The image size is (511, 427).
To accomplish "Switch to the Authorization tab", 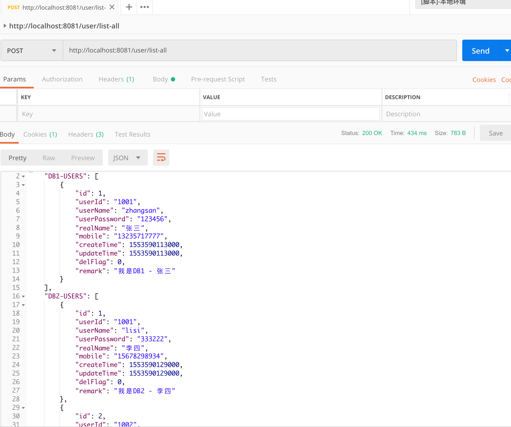I will [x=62, y=79].
